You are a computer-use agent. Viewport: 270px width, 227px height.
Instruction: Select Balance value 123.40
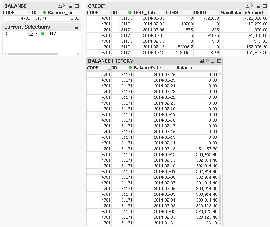point(197,223)
